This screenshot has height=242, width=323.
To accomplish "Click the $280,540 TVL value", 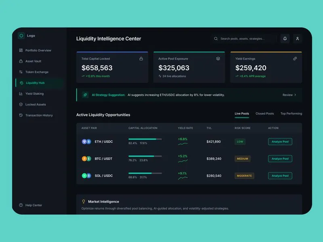I will click(214, 176).
